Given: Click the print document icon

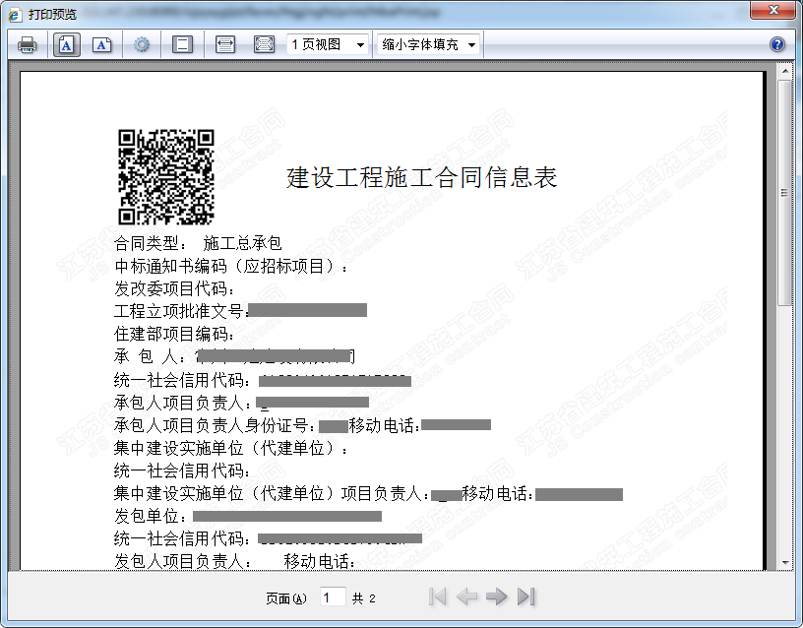Looking at the screenshot, I should [27, 44].
